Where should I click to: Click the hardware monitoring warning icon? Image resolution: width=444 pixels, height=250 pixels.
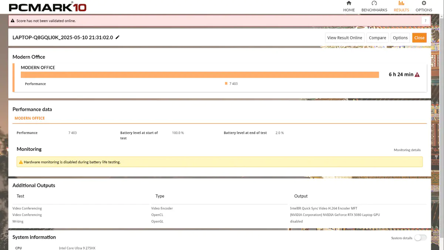coord(21,162)
